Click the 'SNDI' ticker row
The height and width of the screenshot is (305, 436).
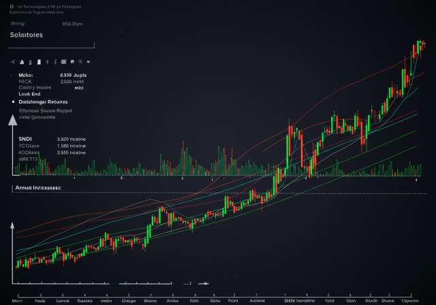26,138
